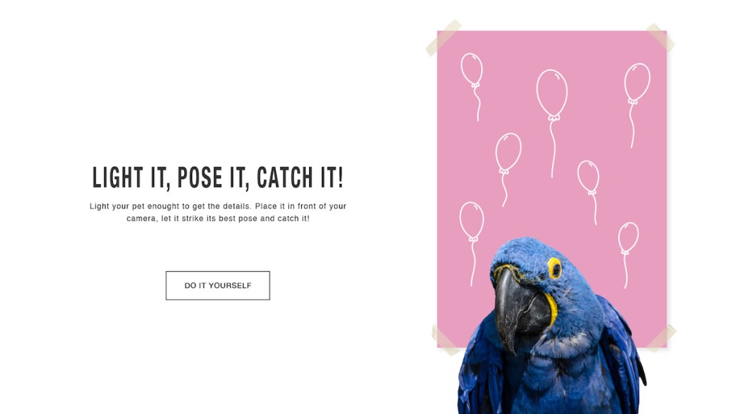
Task: Click the balloon left of the largest balloon's string
Action: [508, 153]
